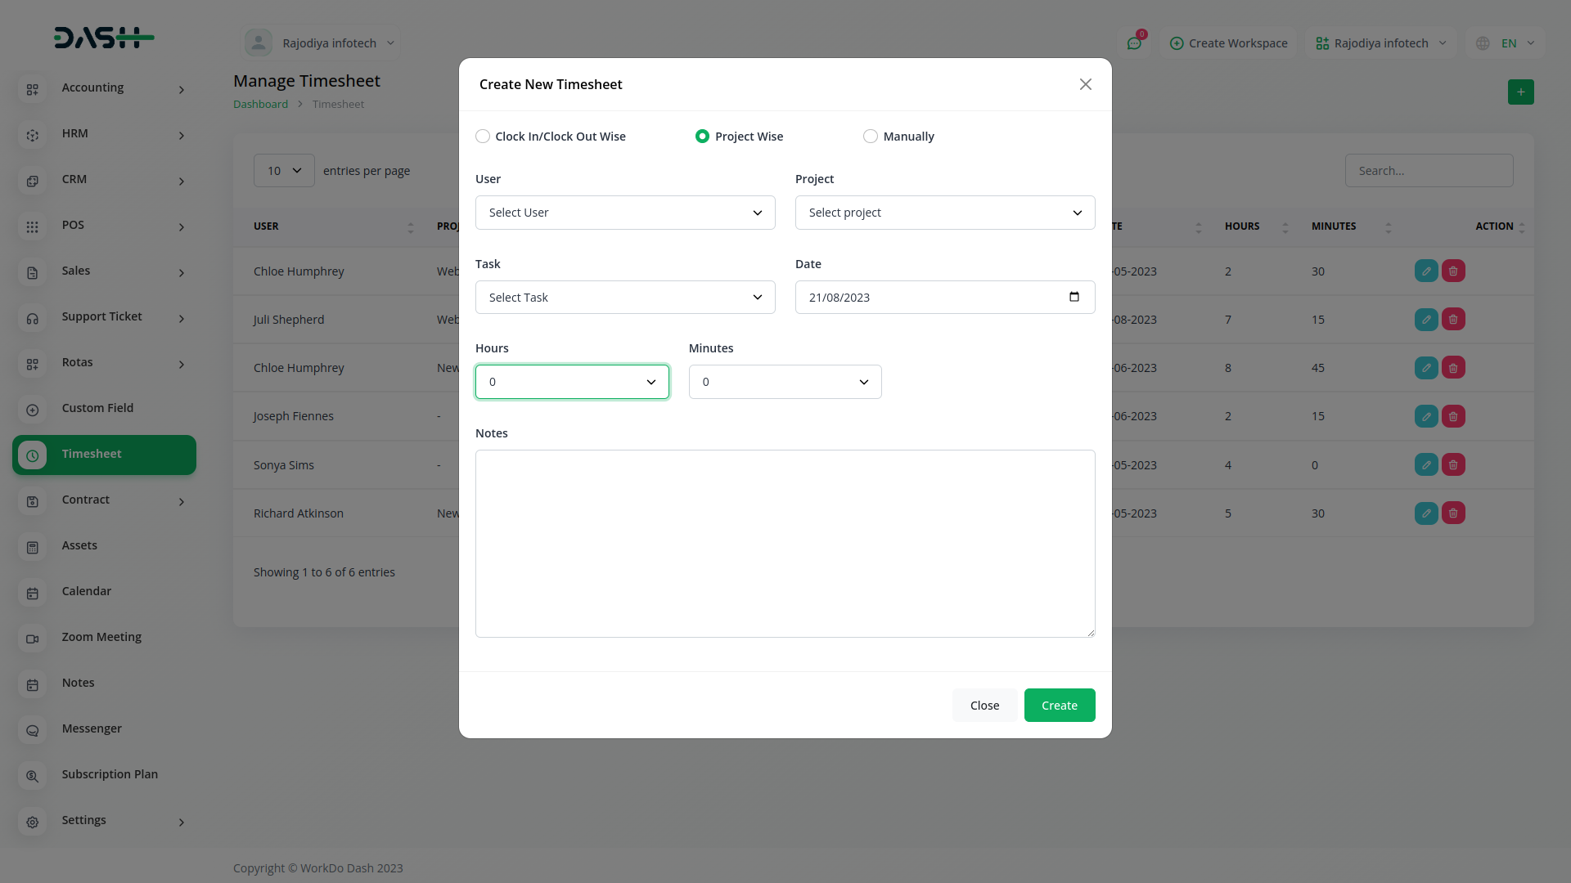Switch to the Manually timesheet option
This screenshot has width=1571, height=883.
click(870, 136)
